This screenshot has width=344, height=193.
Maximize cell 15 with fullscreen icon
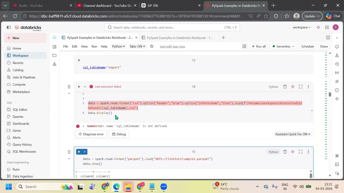tap(300, 152)
